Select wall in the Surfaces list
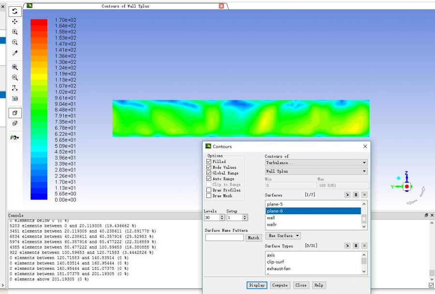This screenshot has height=294, width=435. pyautogui.click(x=313, y=218)
